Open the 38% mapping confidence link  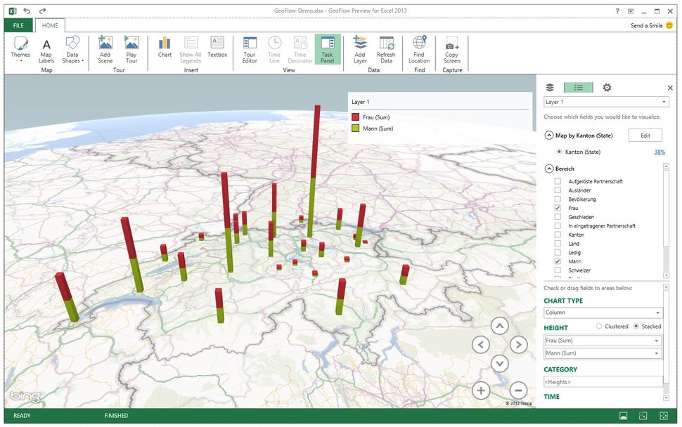pyautogui.click(x=659, y=152)
